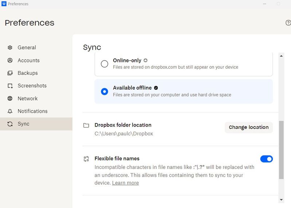Click the Dropbox logo in title bar
Screen dimensions: 291x208
pyautogui.click(x=4, y=4)
